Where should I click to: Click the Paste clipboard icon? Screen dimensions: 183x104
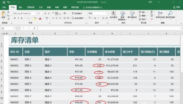pyautogui.click(x=3, y=14)
